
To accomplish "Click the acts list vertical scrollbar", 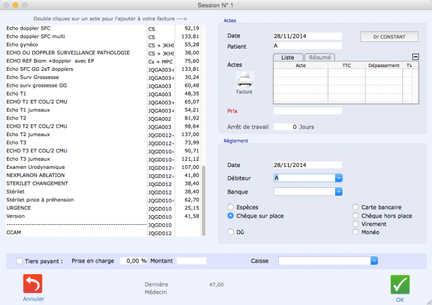I will [x=204, y=201].
